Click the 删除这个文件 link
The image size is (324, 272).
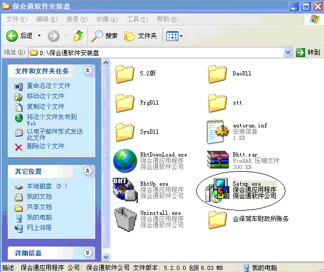[45, 146]
